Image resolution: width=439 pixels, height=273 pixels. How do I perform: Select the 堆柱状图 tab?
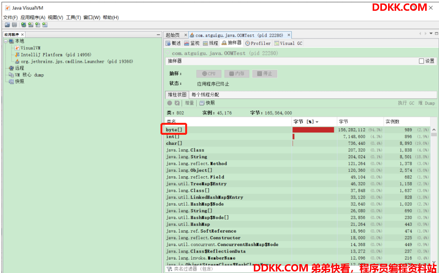[x=177, y=94]
